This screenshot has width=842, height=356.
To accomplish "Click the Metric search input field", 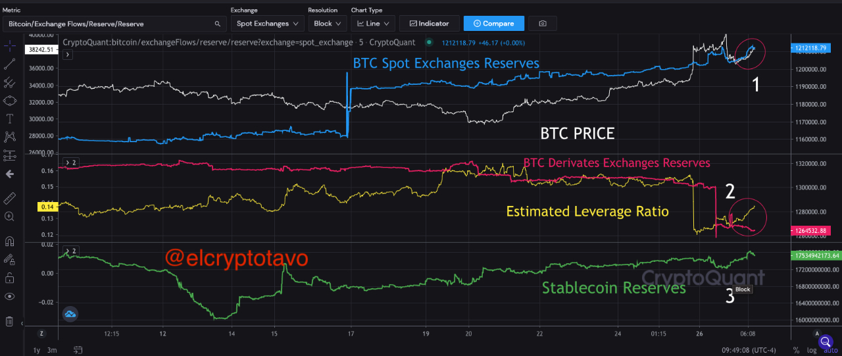I will (114, 24).
